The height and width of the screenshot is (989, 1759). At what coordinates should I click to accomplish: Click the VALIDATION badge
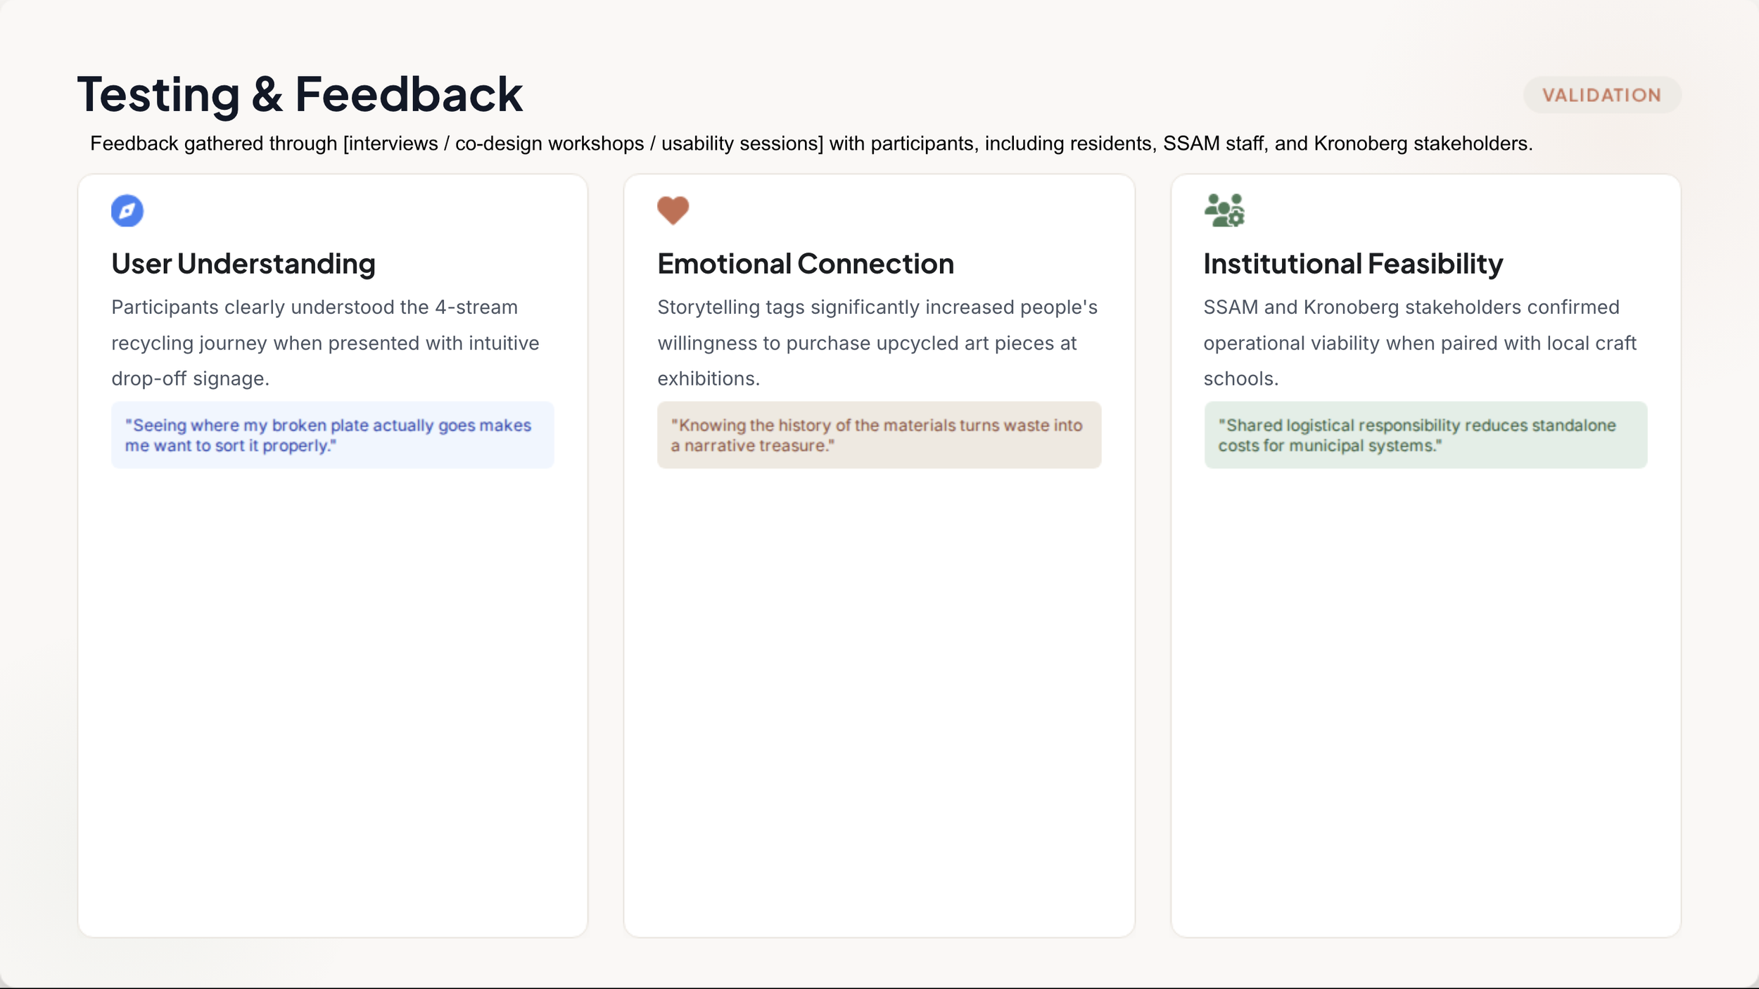pos(1602,95)
